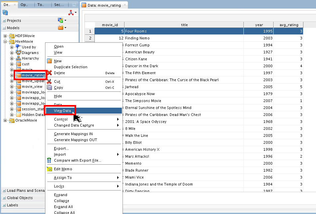Click the Used by node icon
The width and height of the screenshot is (316, 214).
pos(19,47)
